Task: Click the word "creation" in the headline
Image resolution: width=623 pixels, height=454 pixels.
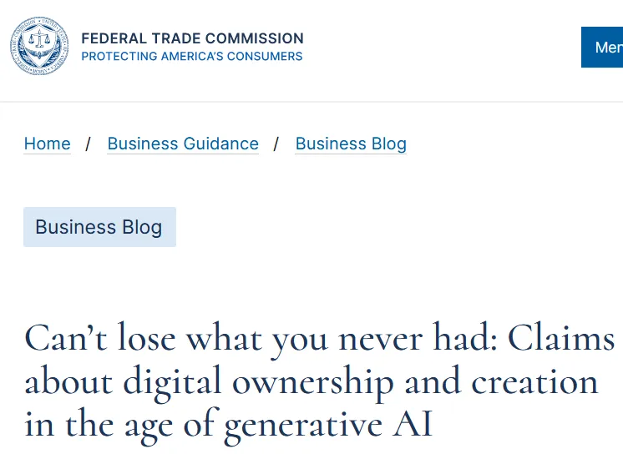Action: [534, 381]
